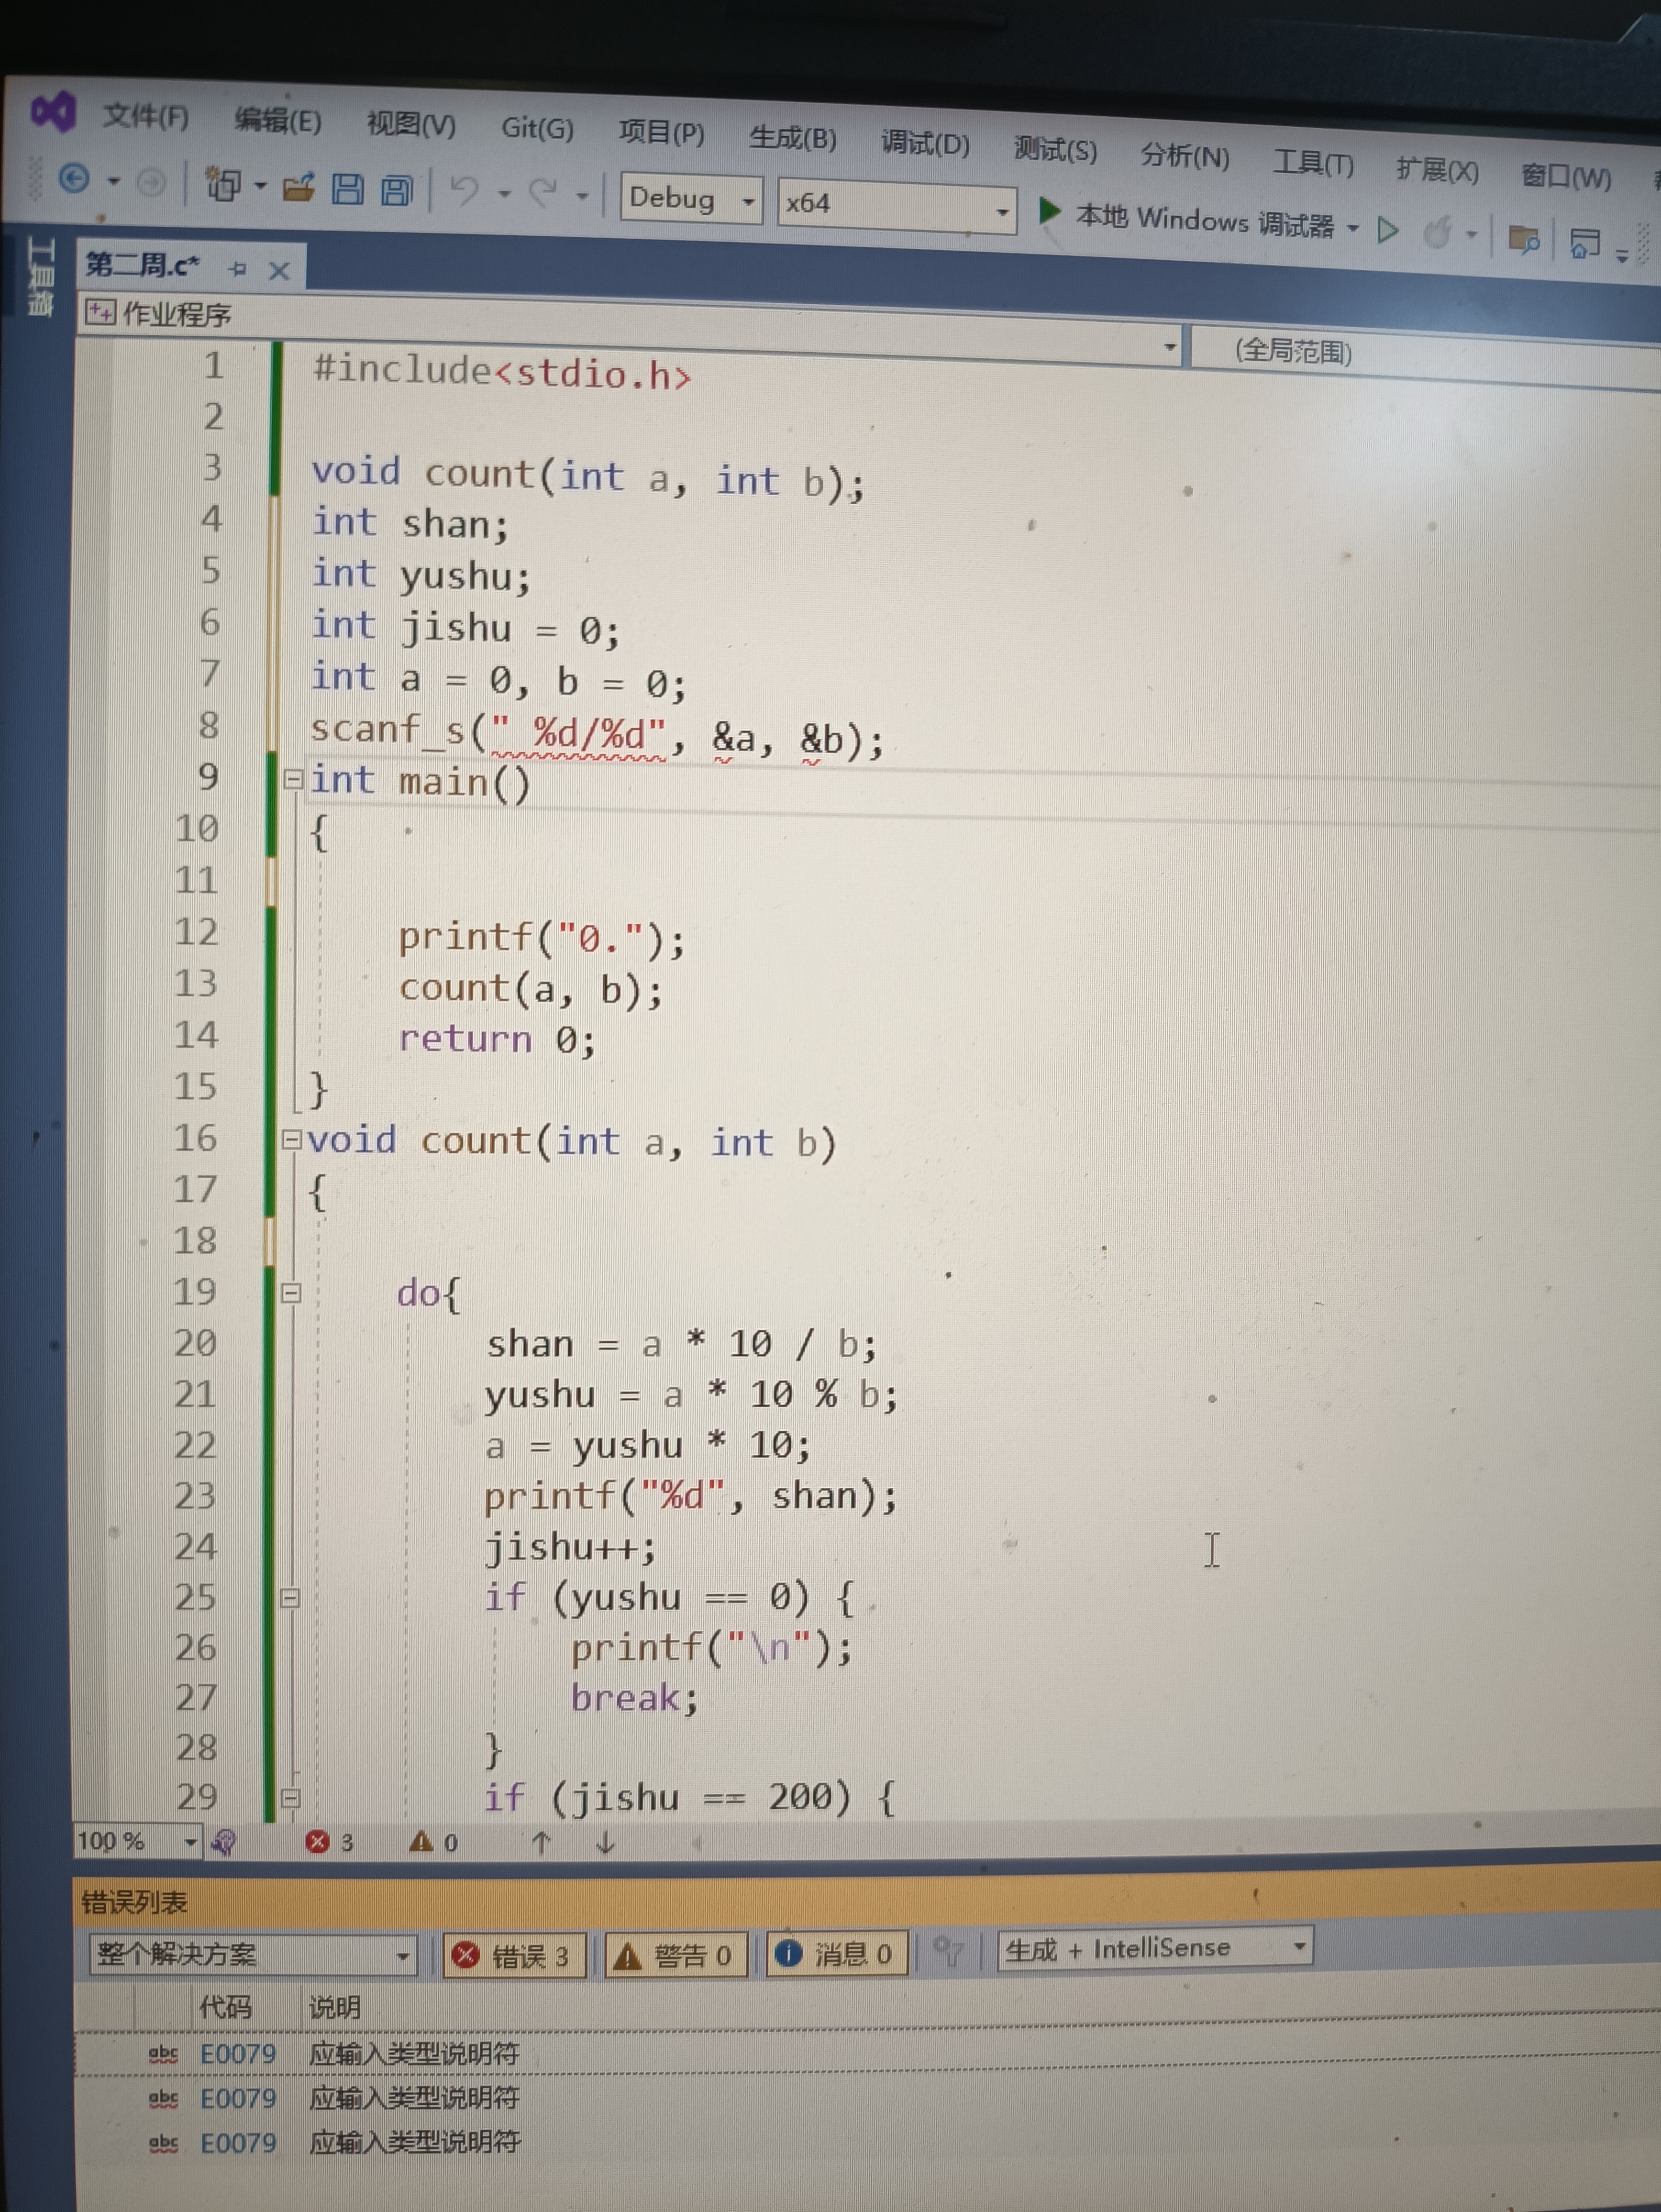Click the Save file icon
The width and height of the screenshot is (1661, 2212).
[347, 188]
